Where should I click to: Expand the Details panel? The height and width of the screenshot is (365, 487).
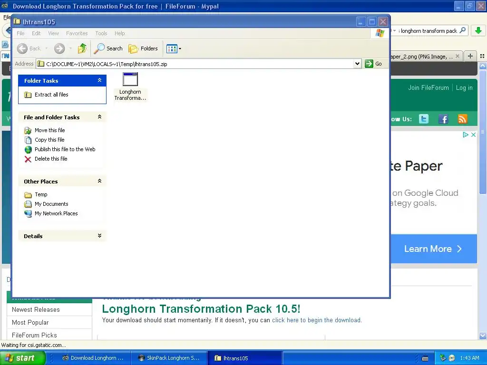(99, 236)
